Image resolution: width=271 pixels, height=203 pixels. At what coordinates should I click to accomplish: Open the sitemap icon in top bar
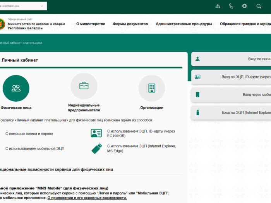tap(218, 6)
